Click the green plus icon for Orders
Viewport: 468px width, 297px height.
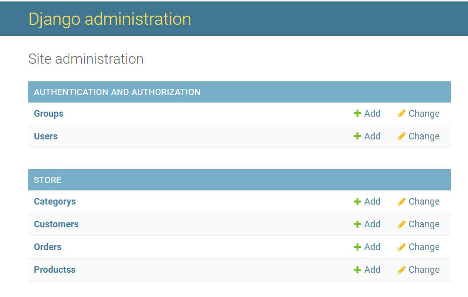357,247
